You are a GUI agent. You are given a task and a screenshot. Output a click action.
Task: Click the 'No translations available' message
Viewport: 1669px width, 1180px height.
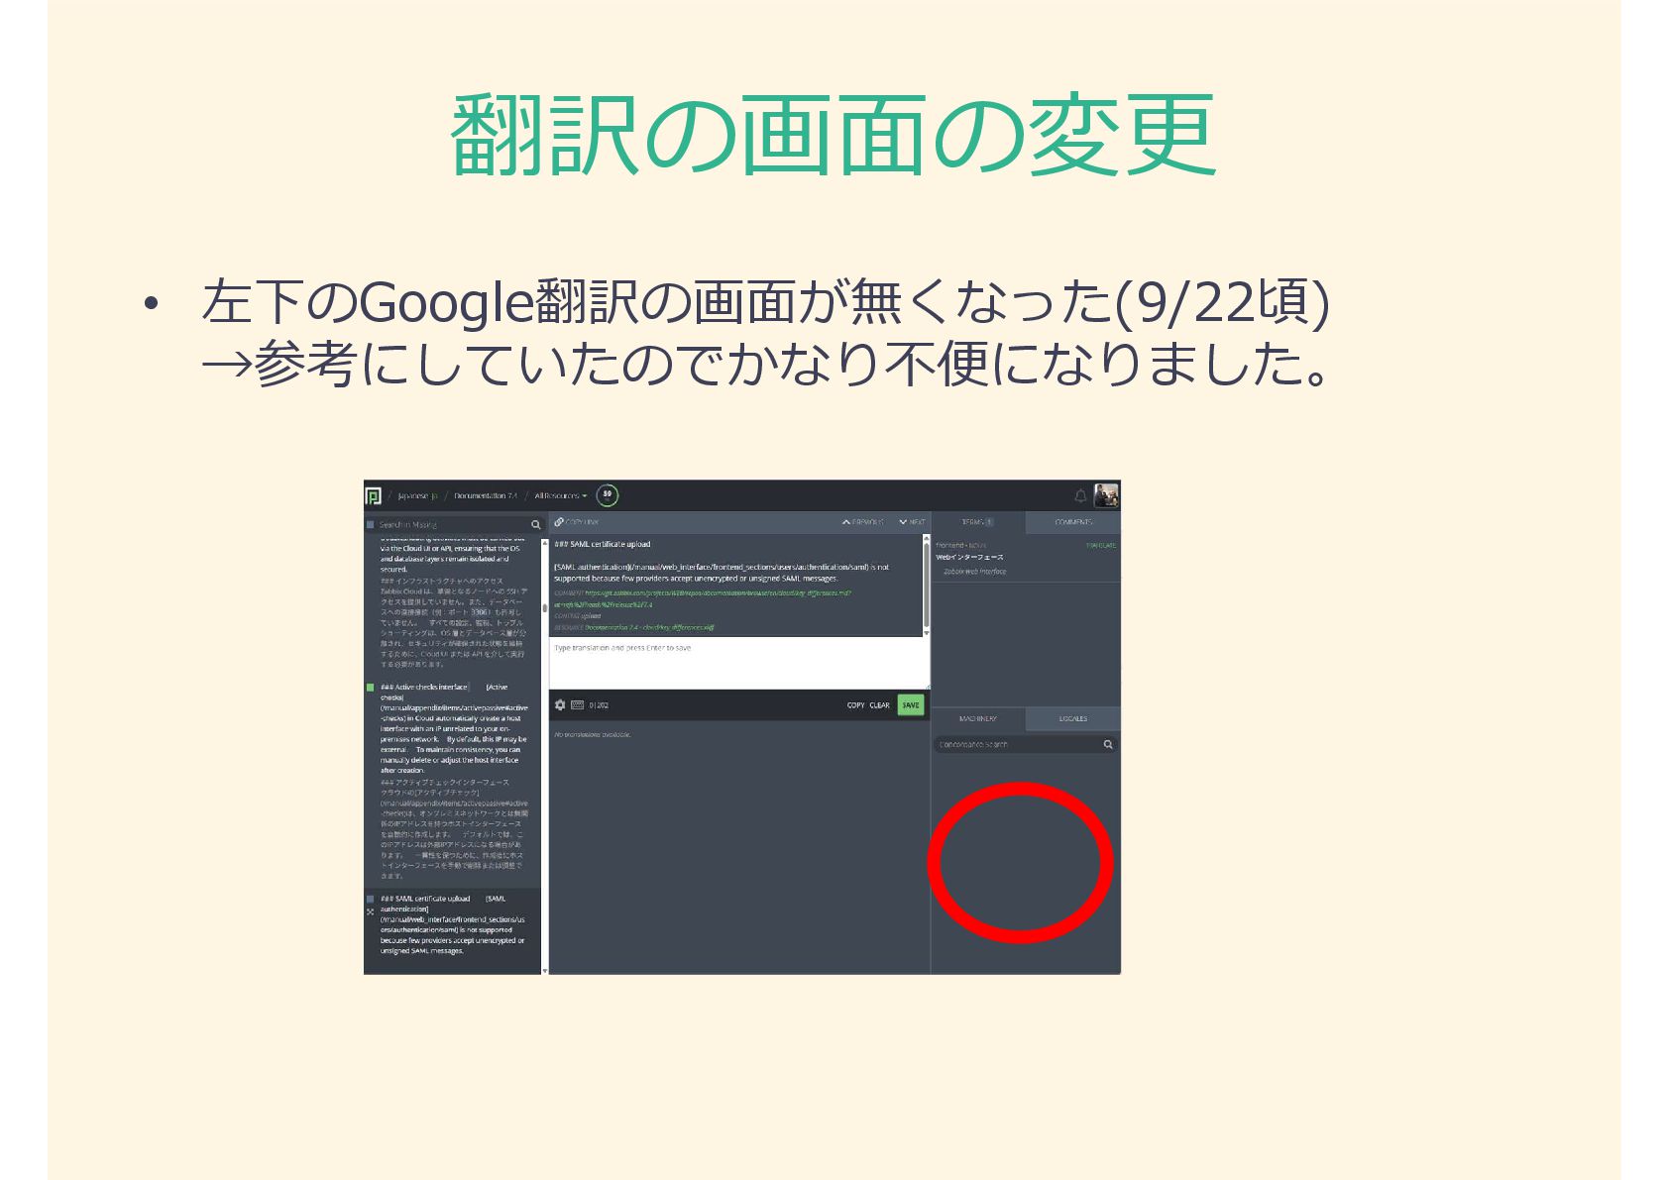point(592,734)
